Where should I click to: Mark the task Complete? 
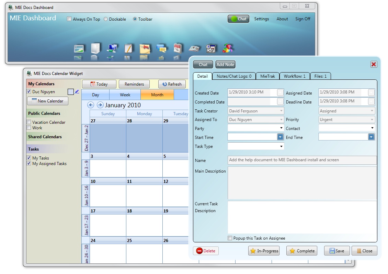pos(301,251)
